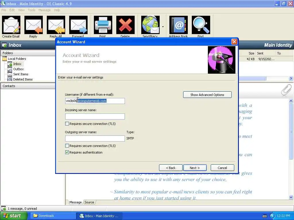
Task: Cancel the Account Wizard
Action: [222, 168]
